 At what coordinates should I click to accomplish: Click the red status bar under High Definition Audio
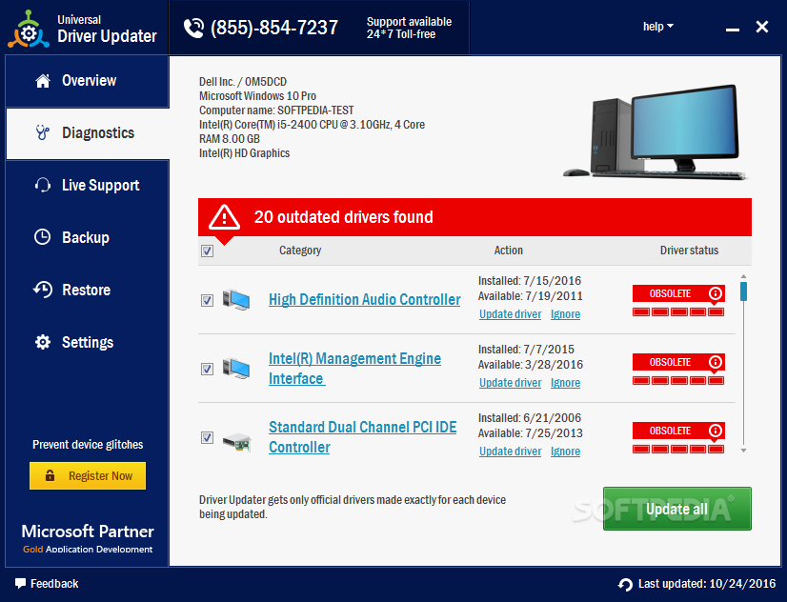coord(678,312)
